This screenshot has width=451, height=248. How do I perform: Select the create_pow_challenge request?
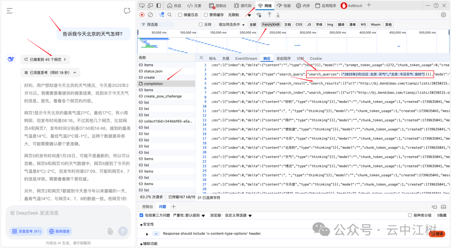[x=166, y=96]
